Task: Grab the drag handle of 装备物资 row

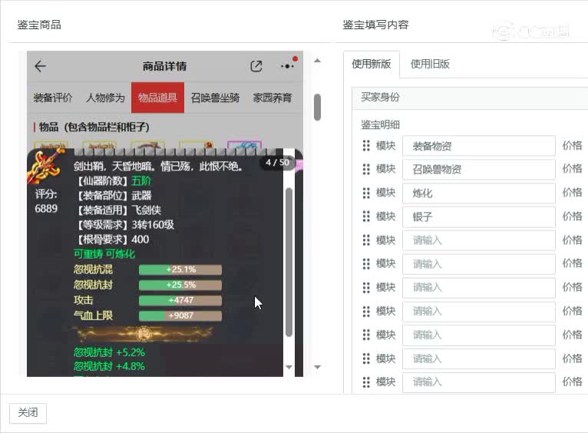Action: click(366, 145)
